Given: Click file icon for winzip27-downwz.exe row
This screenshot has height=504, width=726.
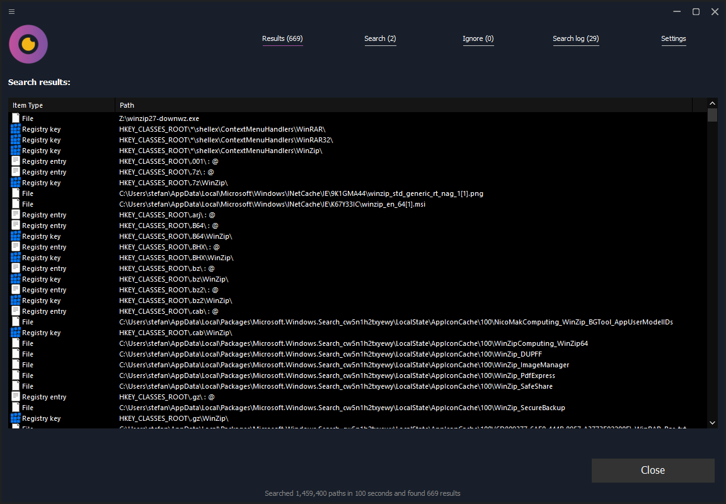Looking at the screenshot, I should (x=16, y=118).
